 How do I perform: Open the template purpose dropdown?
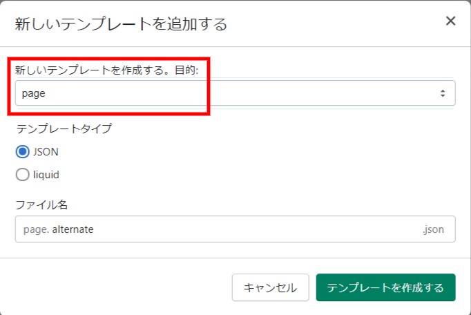[x=235, y=93]
